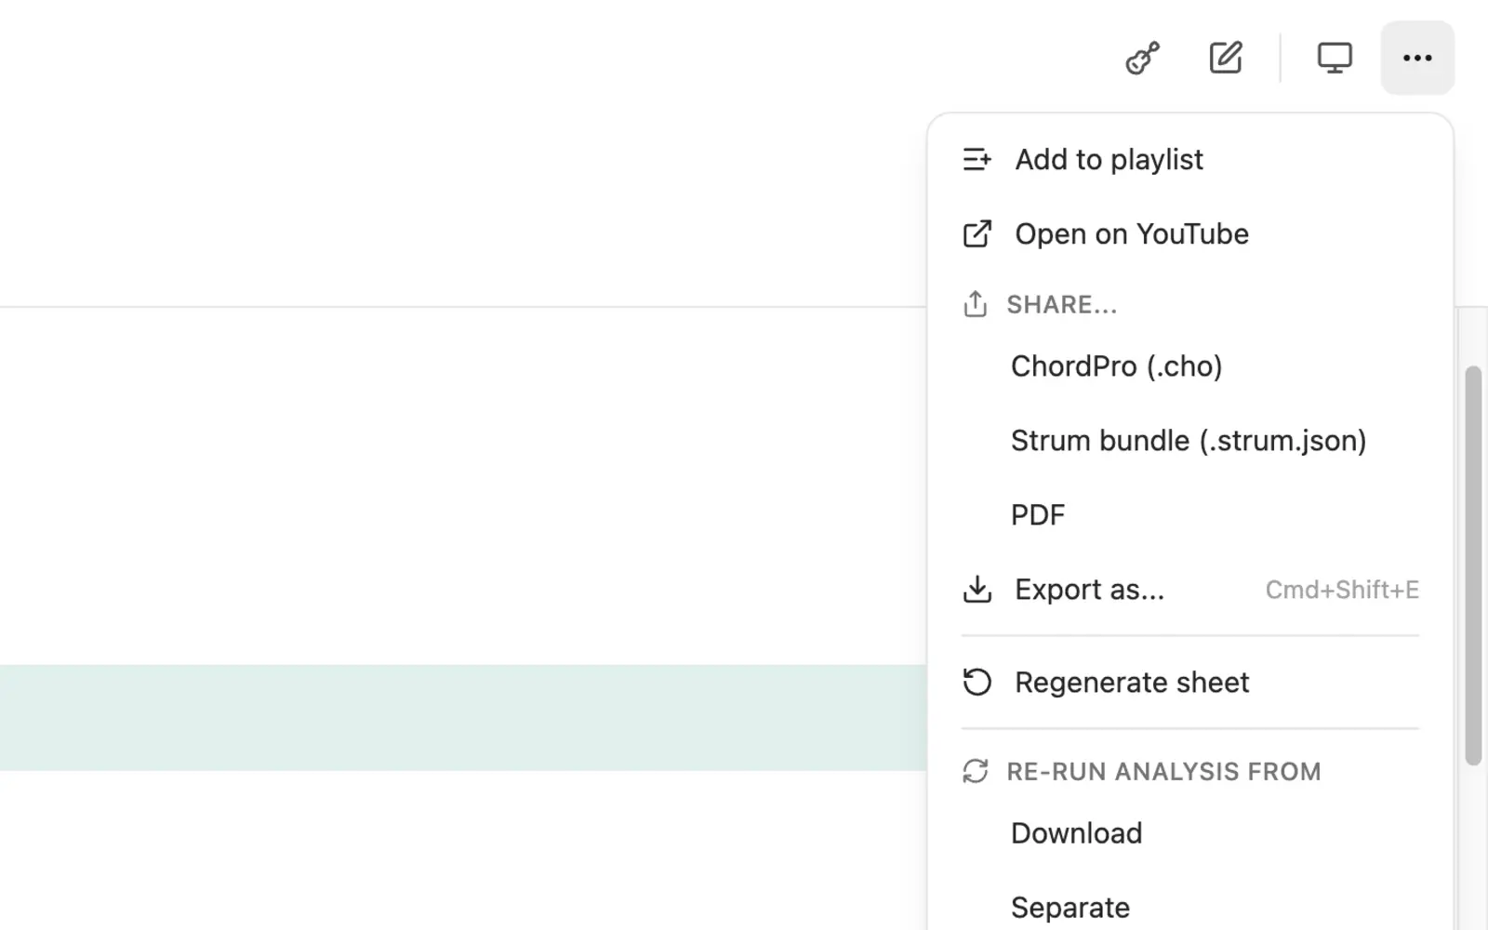The image size is (1488, 930).
Task: Click the monitor presentation icon
Action: 1335,58
